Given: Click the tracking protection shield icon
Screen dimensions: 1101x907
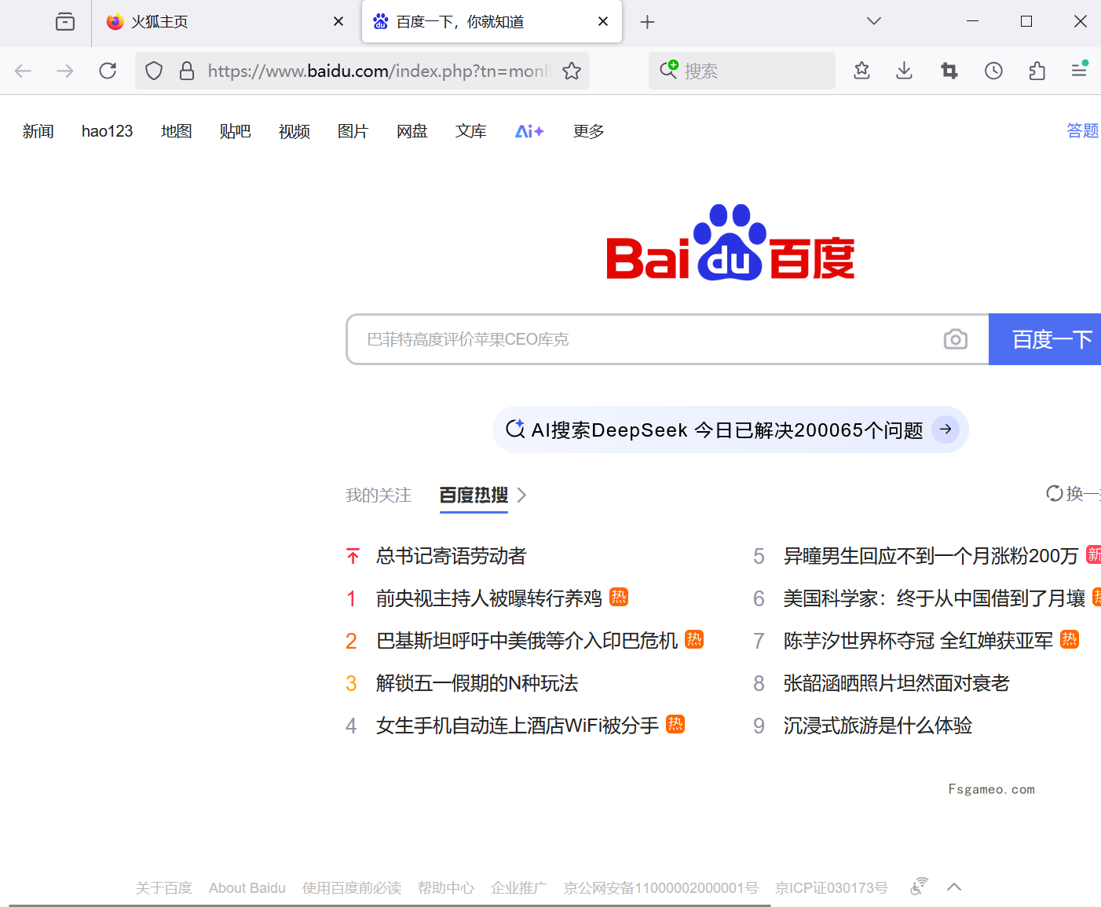Looking at the screenshot, I should pyautogui.click(x=153, y=70).
